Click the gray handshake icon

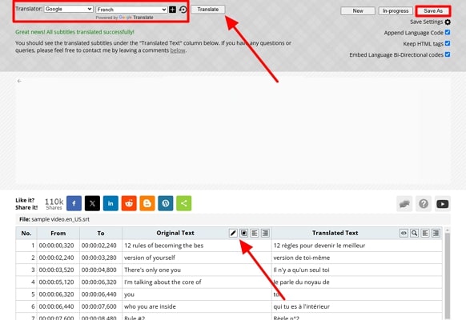[404, 204]
